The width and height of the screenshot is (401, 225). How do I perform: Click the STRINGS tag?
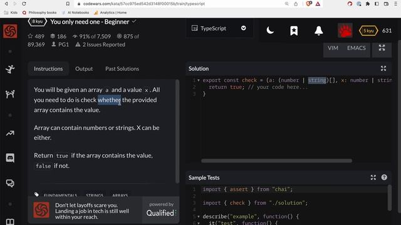[x=95, y=196]
